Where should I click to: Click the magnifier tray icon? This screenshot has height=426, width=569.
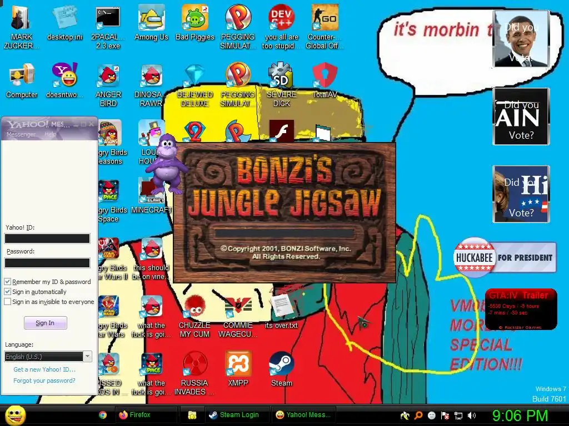click(x=418, y=415)
